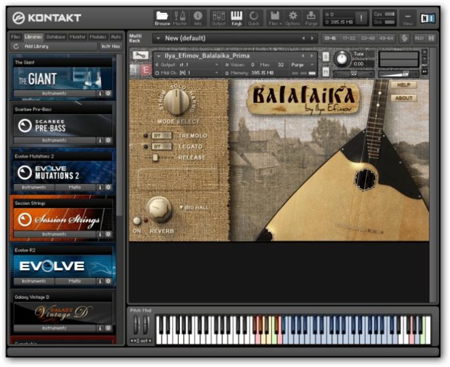
Task: Open instrument edit mode wrench icon
Action: pos(140,56)
